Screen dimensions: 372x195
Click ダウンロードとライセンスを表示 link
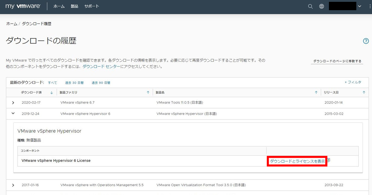coord(297,161)
